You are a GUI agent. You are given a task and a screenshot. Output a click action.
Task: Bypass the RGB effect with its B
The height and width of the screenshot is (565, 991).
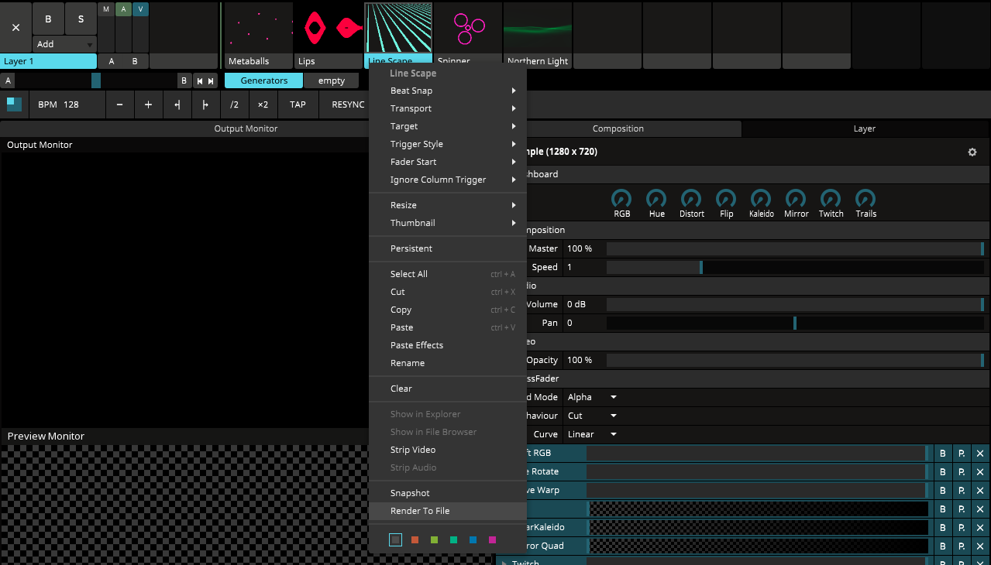pos(943,453)
